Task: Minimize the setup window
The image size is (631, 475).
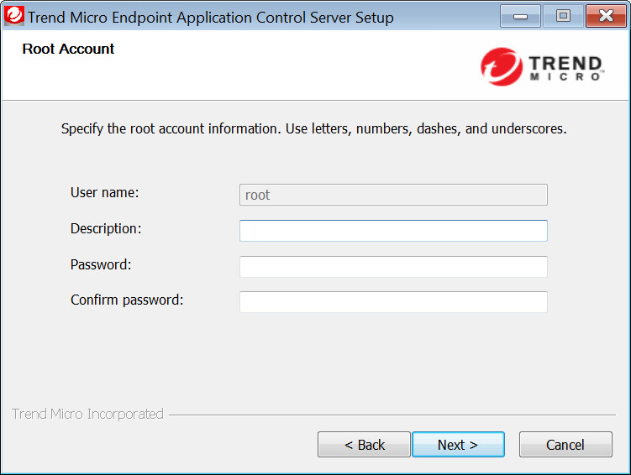Action: [x=519, y=15]
